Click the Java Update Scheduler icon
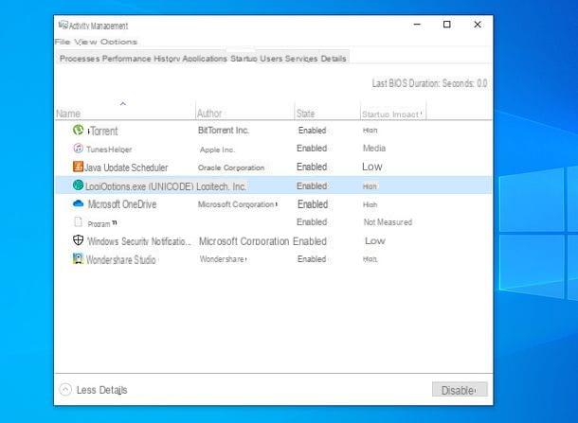This screenshot has height=423, width=578. click(78, 167)
